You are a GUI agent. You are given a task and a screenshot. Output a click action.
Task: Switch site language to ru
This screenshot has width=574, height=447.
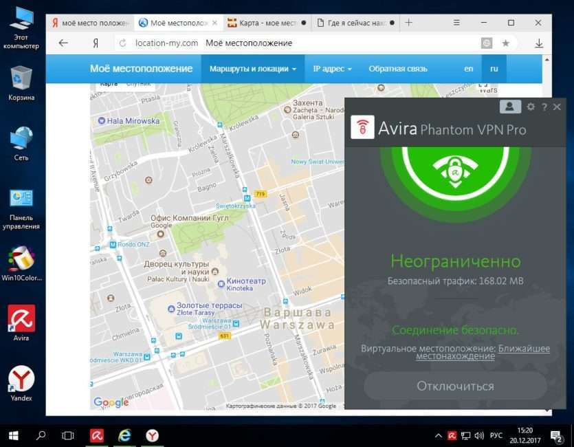click(494, 69)
